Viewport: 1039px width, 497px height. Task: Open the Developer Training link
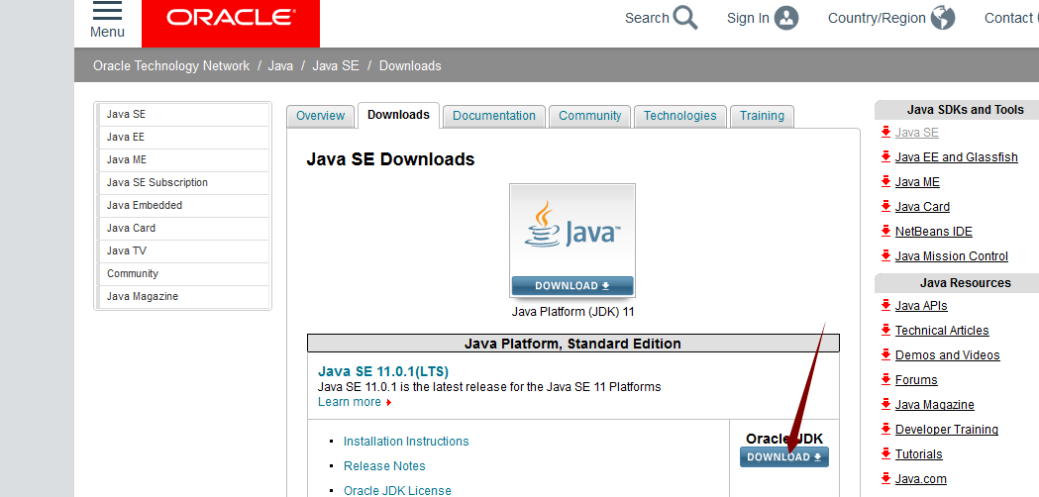(947, 430)
